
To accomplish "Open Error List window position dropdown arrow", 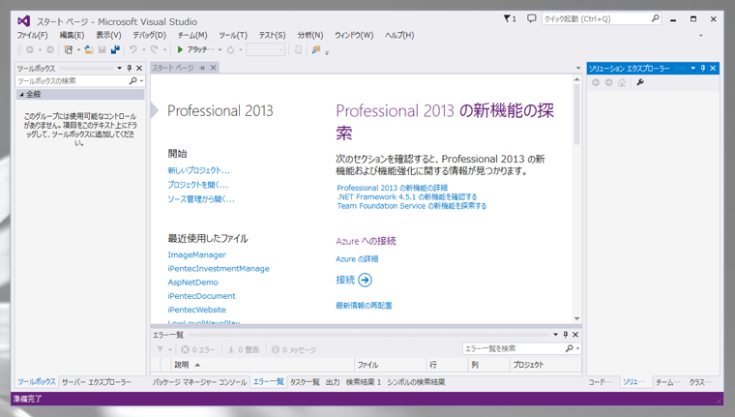I will point(555,335).
